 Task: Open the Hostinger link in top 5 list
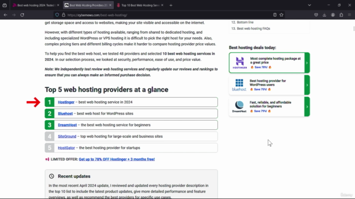[x=66, y=102]
